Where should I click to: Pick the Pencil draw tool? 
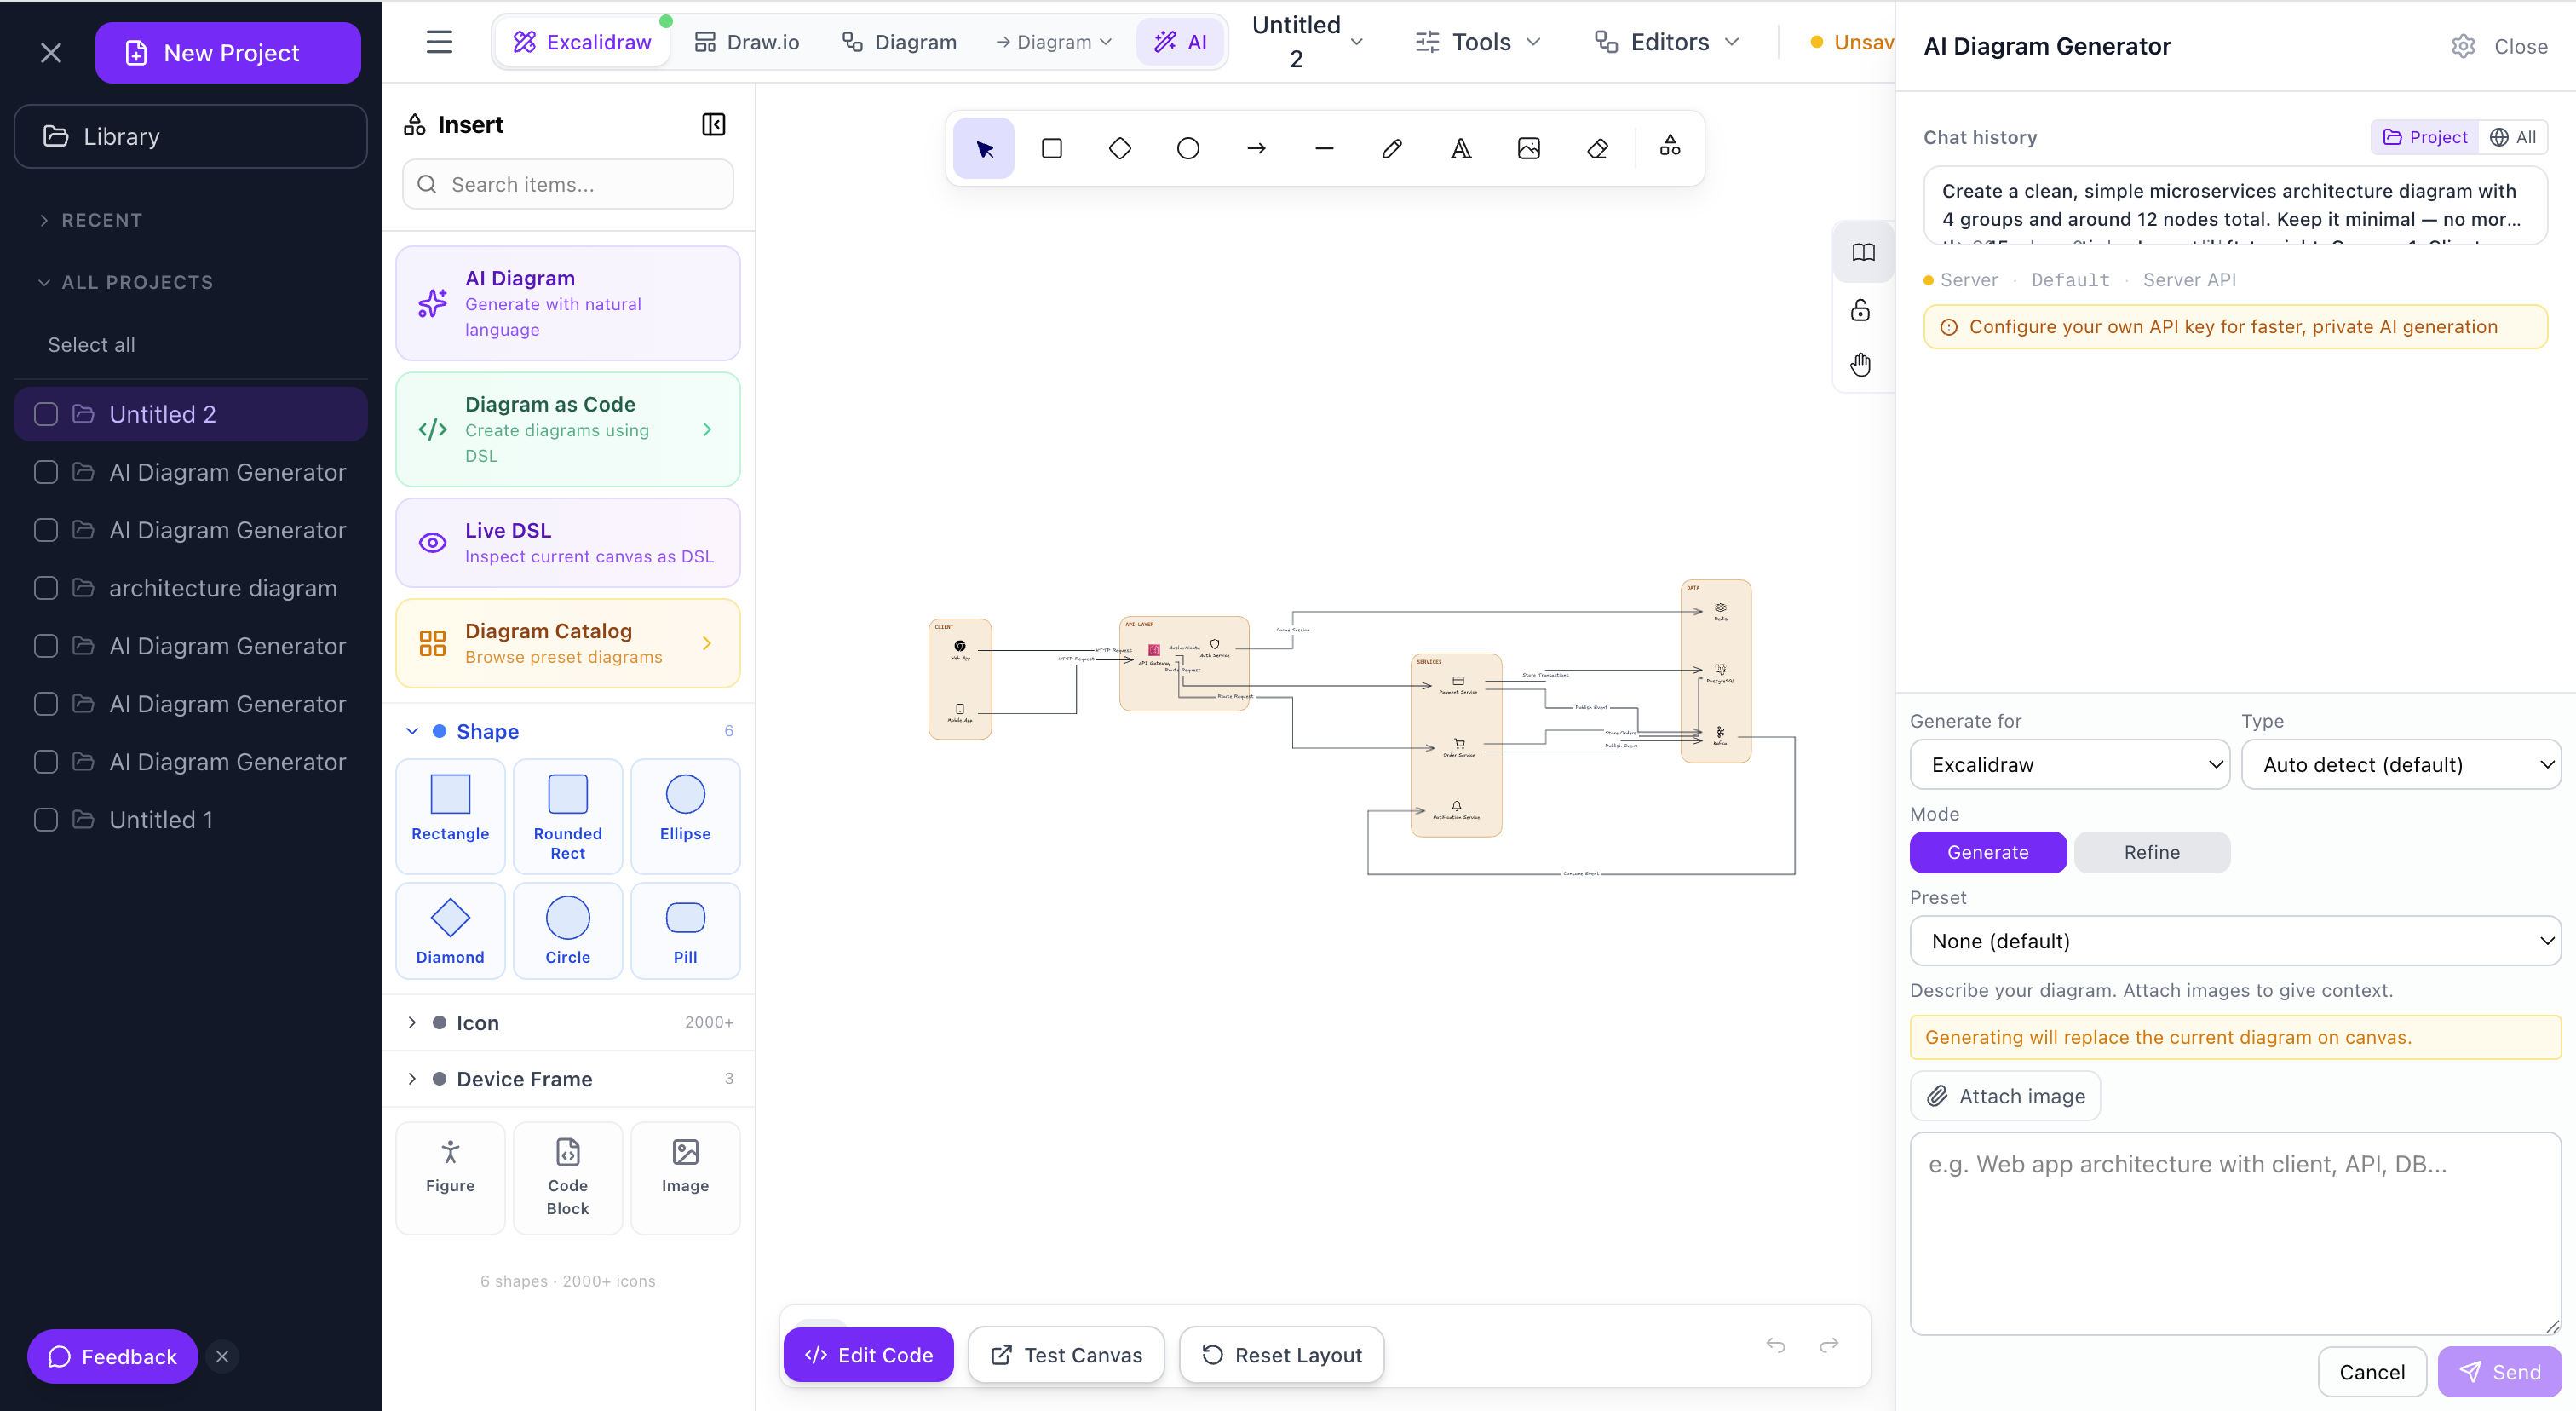[x=1392, y=149]
